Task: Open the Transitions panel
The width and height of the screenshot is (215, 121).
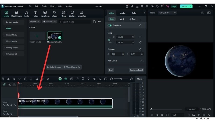Action: click(45, 14)
